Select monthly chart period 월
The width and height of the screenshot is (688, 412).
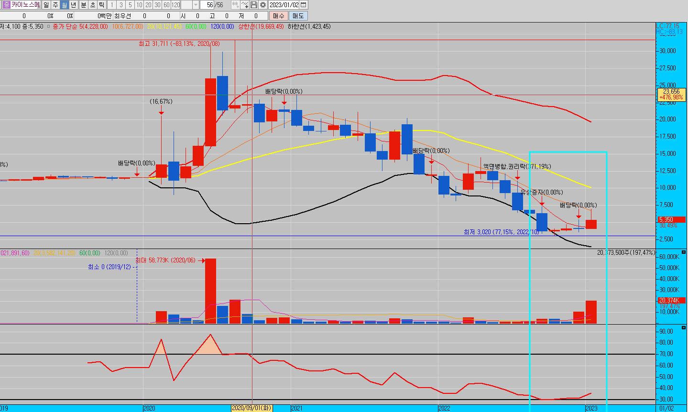65,5
